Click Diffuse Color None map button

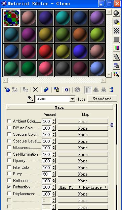[x=83, y=128]
